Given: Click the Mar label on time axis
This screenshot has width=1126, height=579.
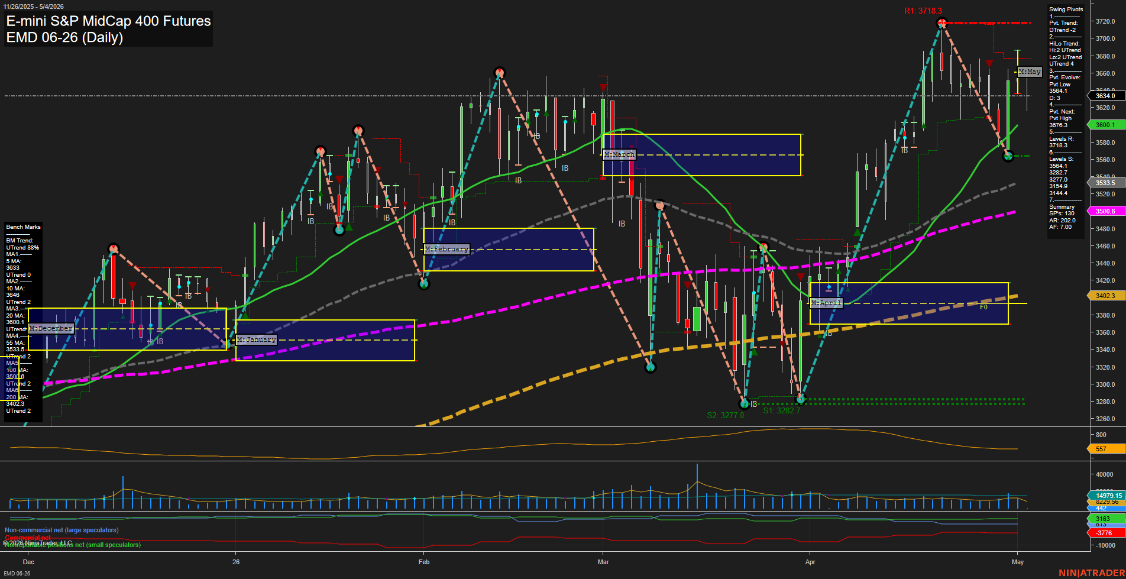Looking at the screenshot, I should [603, 562].
